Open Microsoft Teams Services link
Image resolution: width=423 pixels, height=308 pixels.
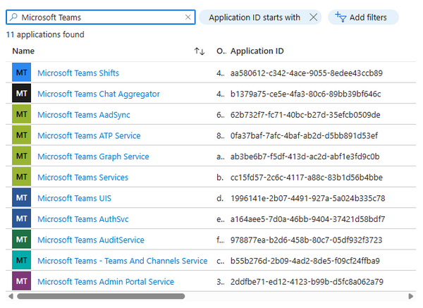click(x=82, y=178)
